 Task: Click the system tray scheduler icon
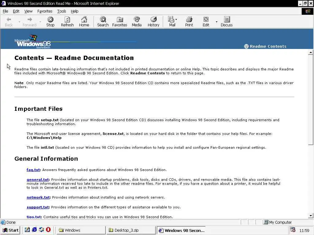(293, 230)
